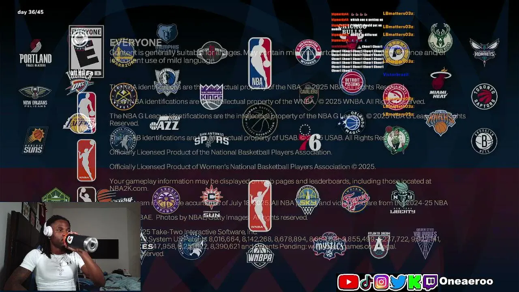This screenshot has width=519, height=292.
Task: Click the Connecticut Sun logo
Action: coord(211,201)
